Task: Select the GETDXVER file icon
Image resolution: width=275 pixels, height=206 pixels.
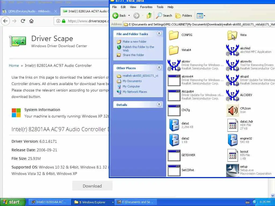Action: 174,156
